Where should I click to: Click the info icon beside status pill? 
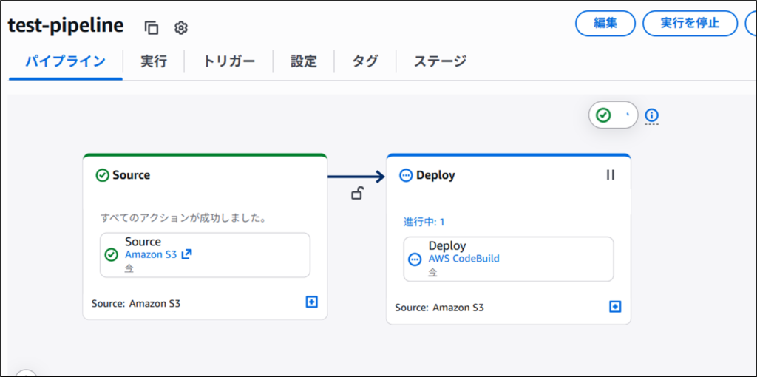tap(651, 115)
